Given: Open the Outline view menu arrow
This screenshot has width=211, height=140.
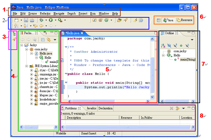Looking at the screenshot, I should pos(192,40).
